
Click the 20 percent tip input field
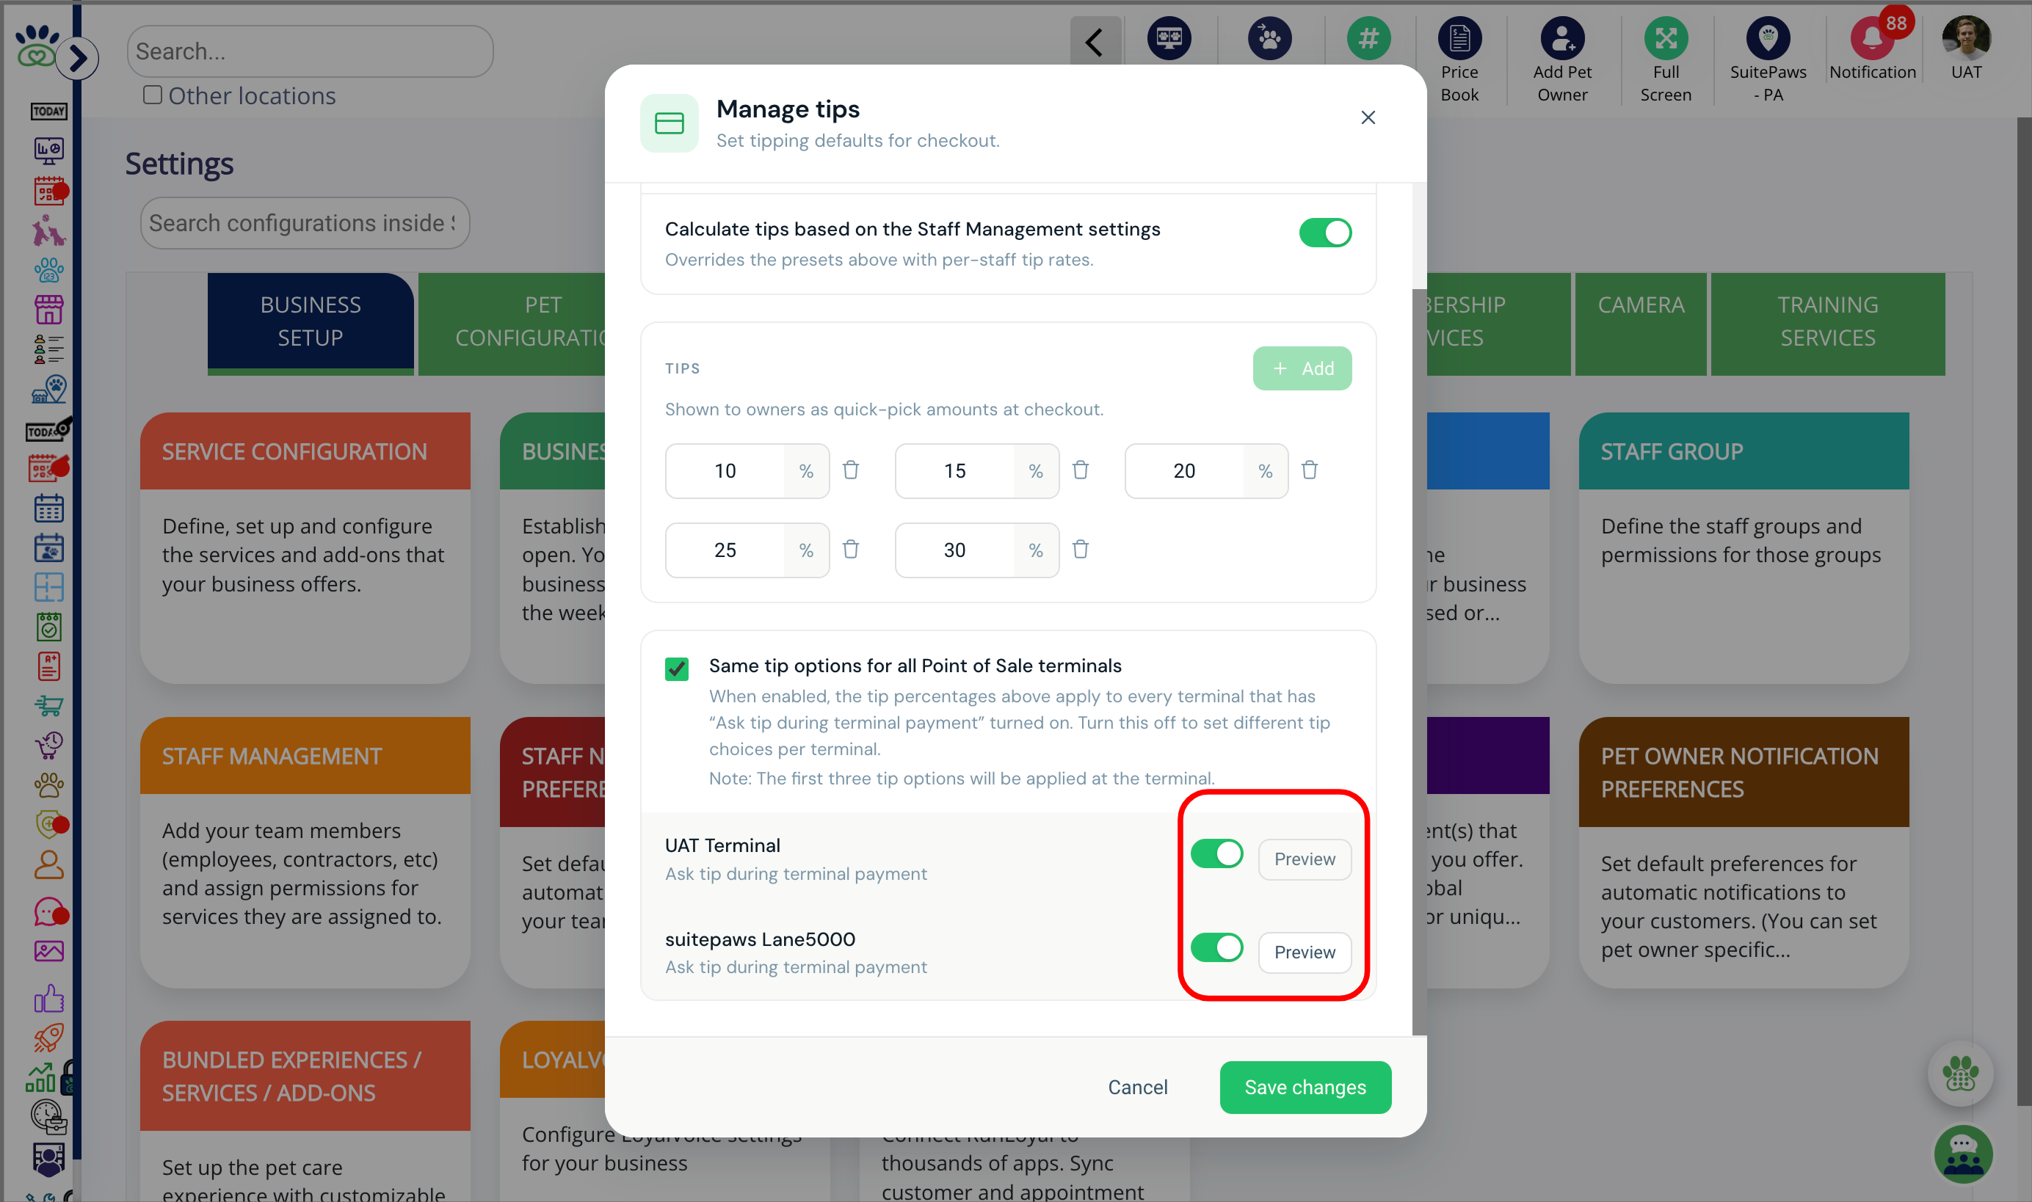(x=1183, y=470)
